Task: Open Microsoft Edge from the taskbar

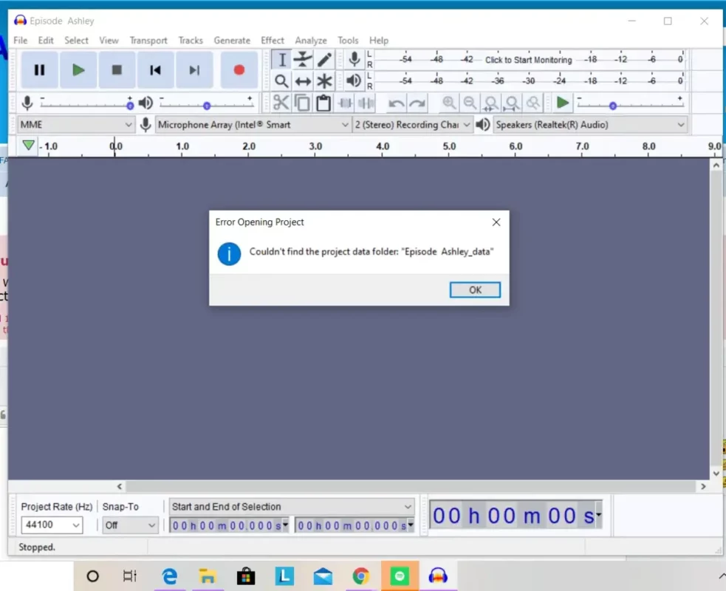Action: point(169,575)
